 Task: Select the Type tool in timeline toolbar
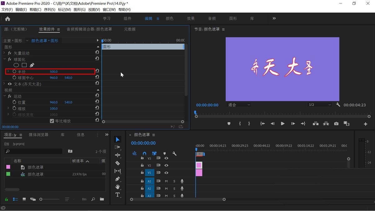point(117,194)
